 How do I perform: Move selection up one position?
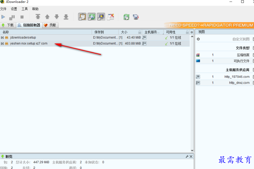47,17
